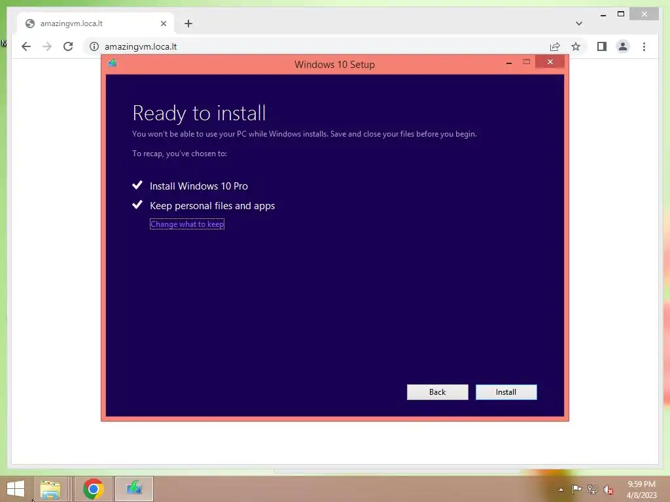Minimize the Chrome window
This screenshot has width=670, height=502.
point(603,14)
